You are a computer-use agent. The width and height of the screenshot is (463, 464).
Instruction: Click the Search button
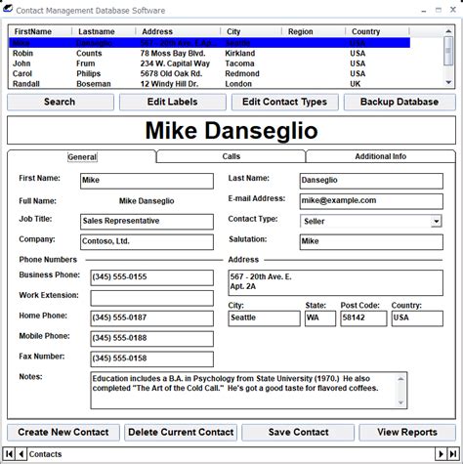[x=61, y=102]
